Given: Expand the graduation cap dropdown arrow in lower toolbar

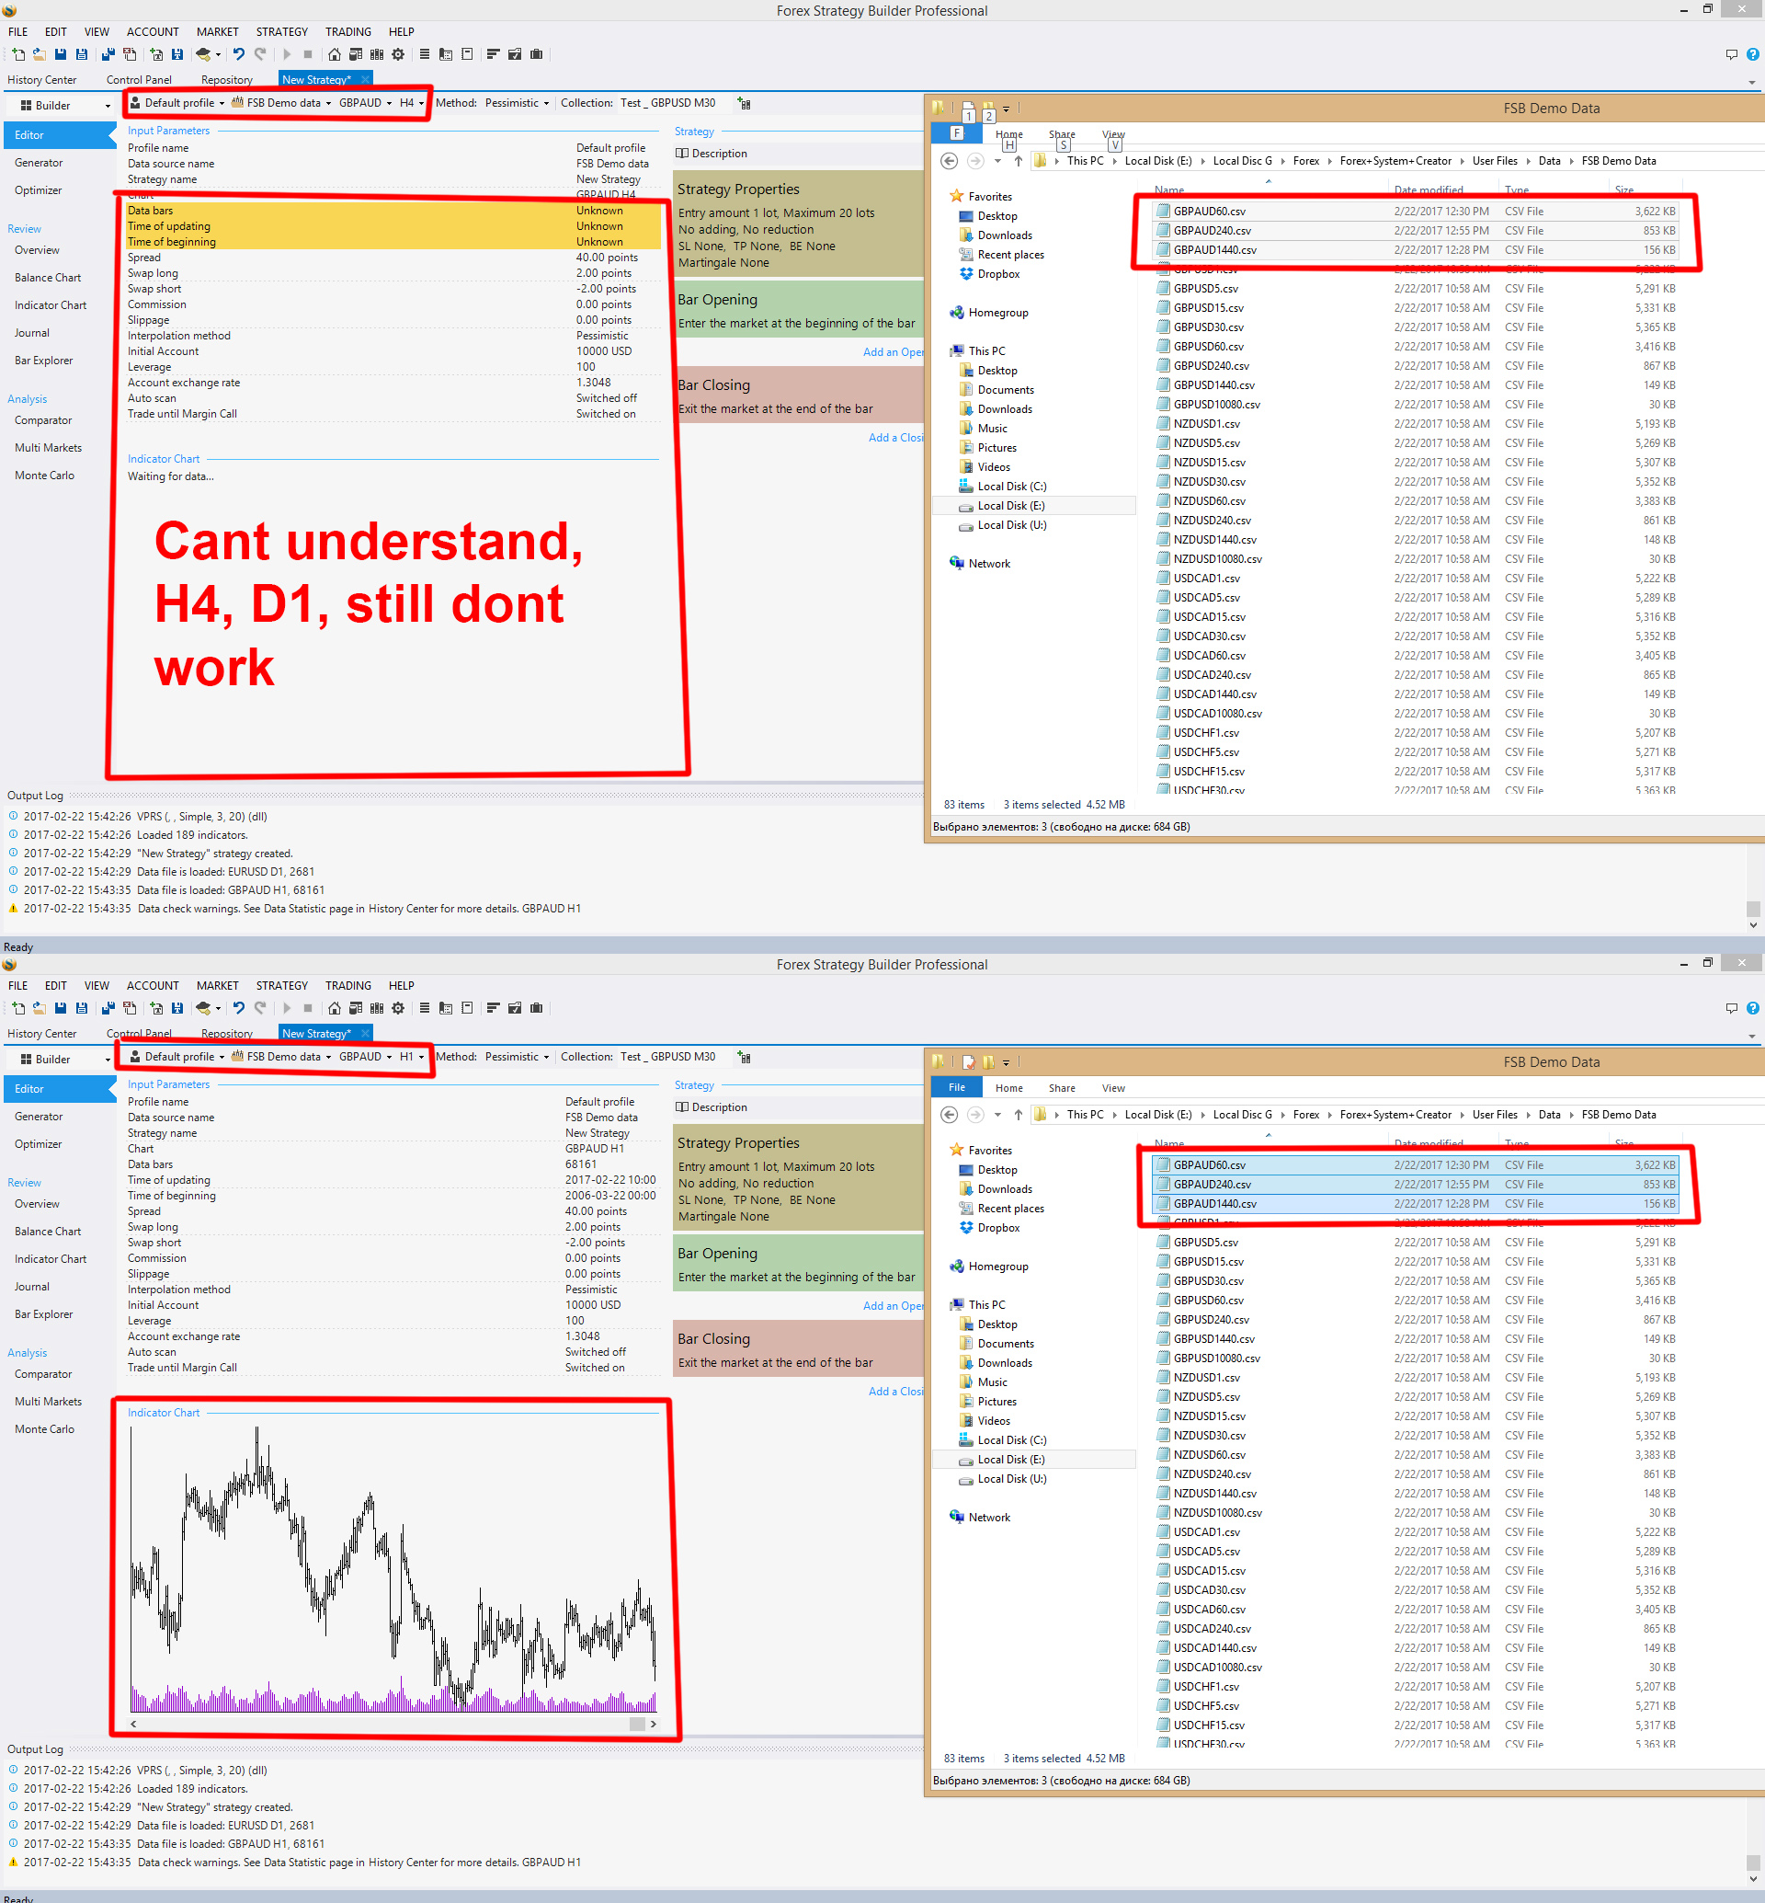Looking at the screenshot, I should point(219,1008).
